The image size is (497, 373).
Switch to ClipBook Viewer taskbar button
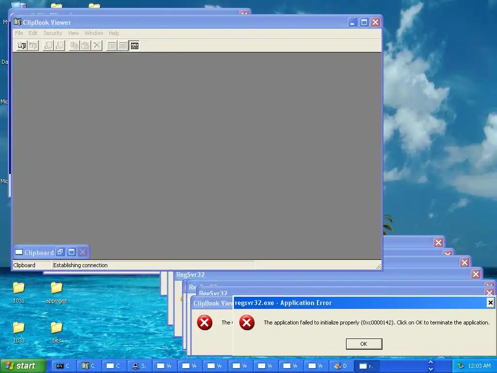(88, 366)
